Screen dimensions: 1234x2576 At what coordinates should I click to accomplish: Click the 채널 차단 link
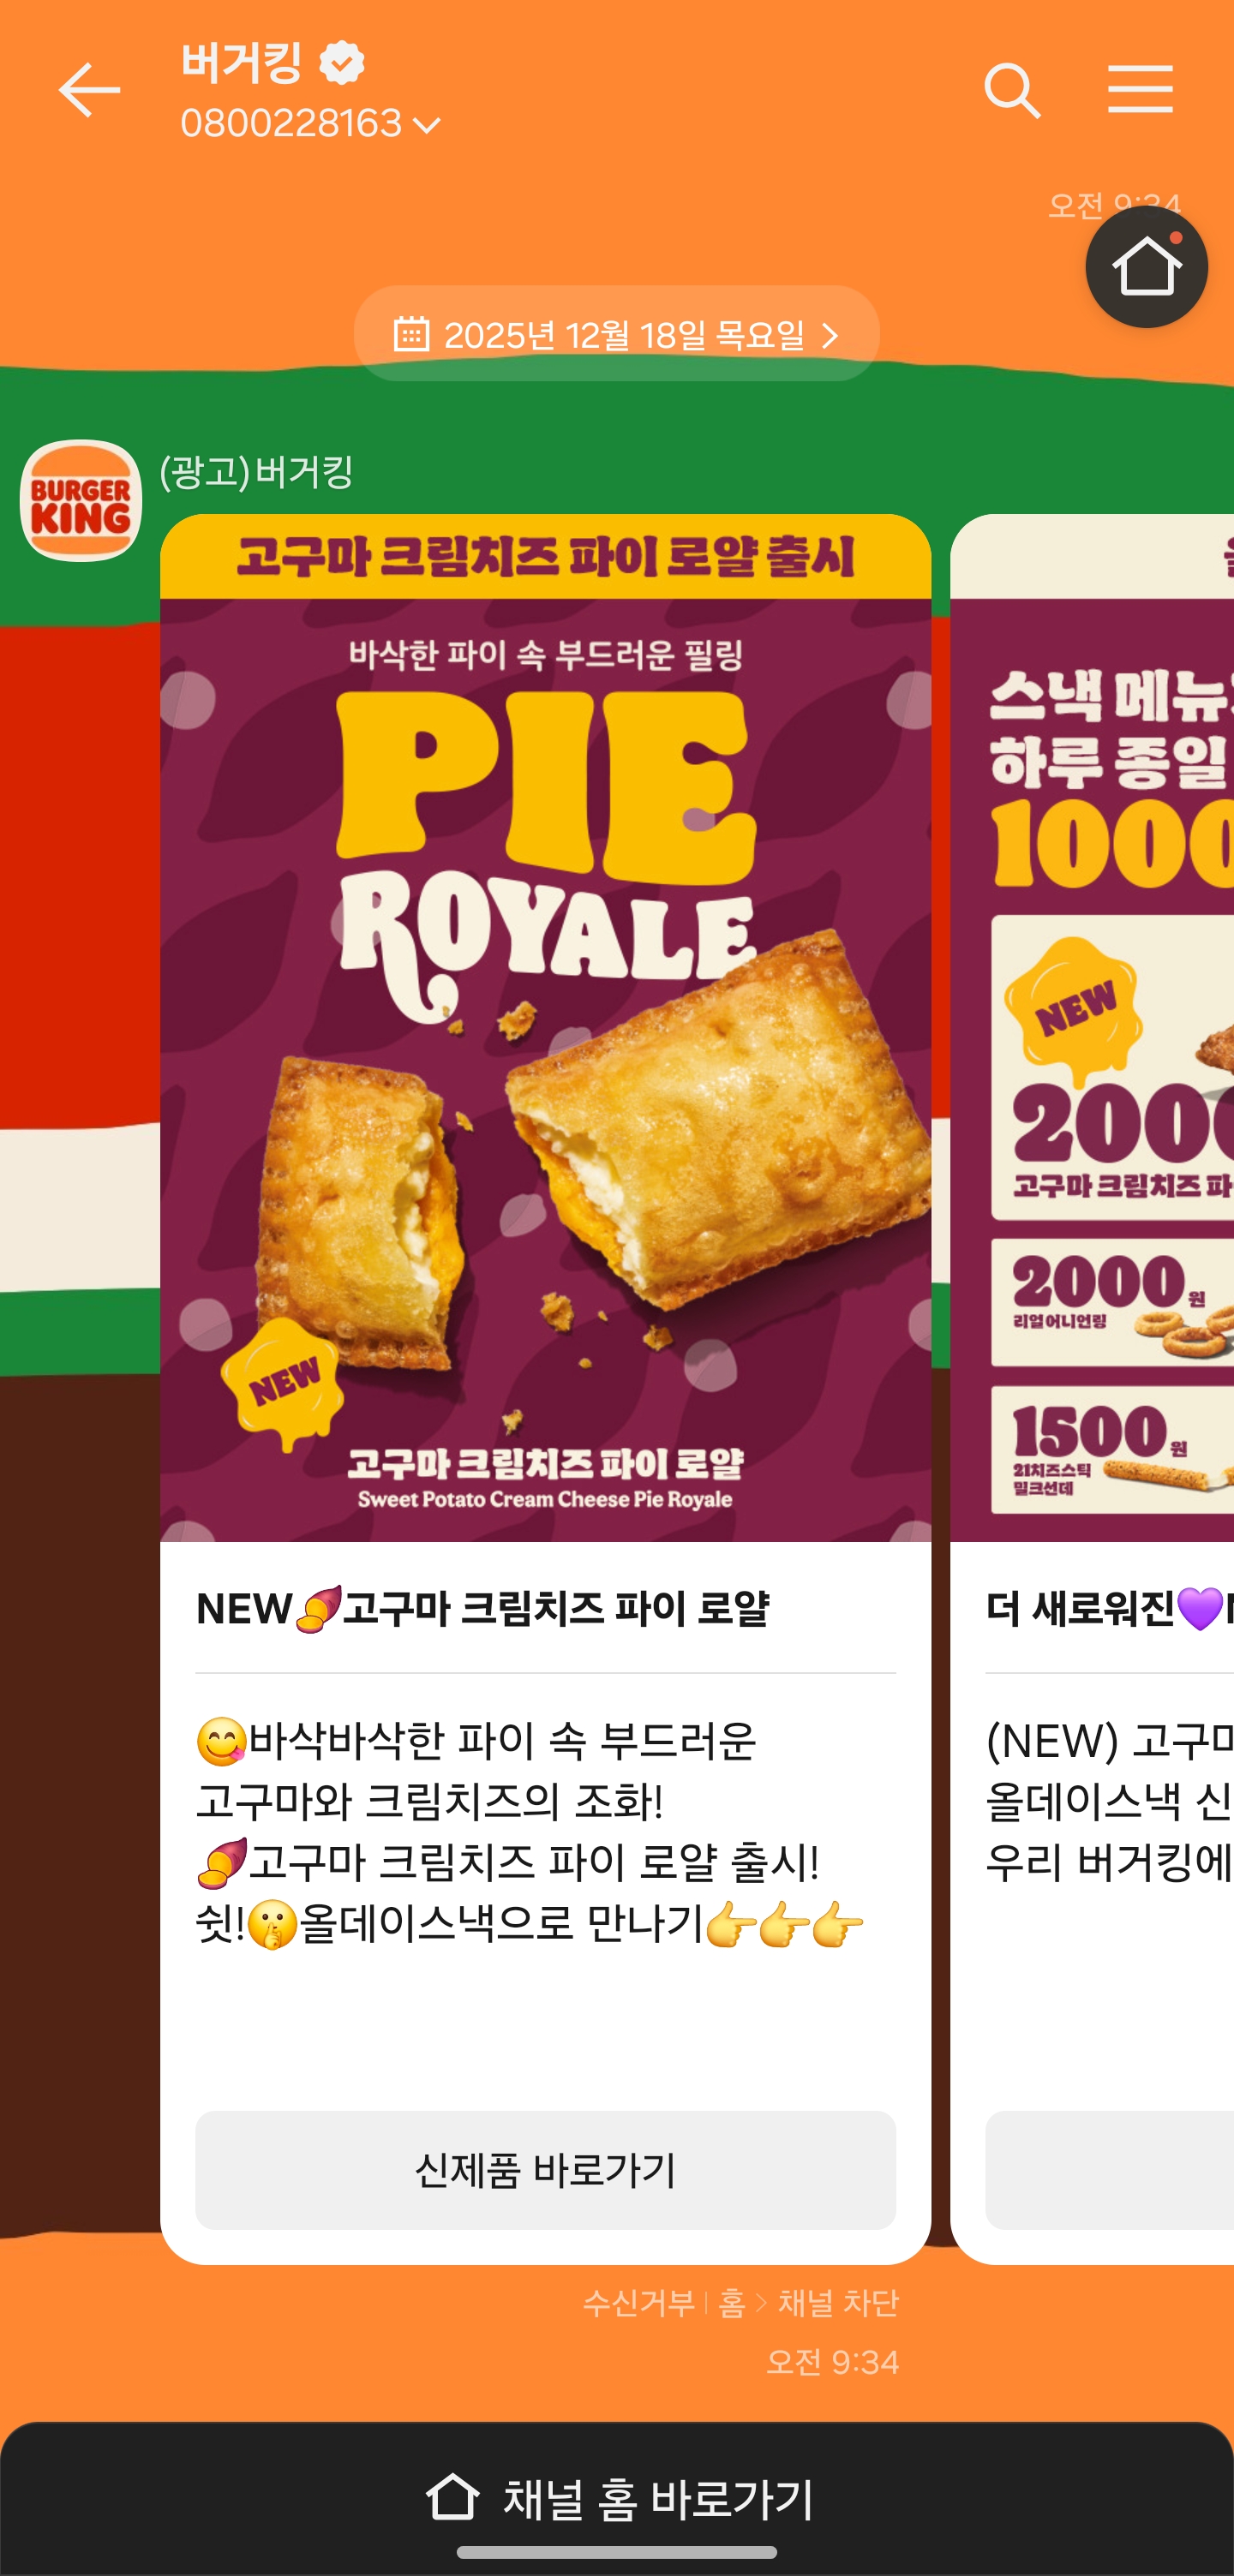[838, 2302]
